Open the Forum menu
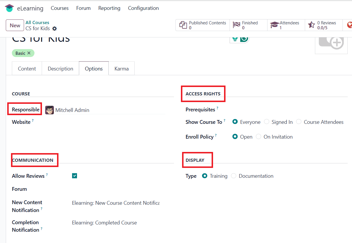Viewport: 352px width, 243px height. pyautogui.click(x=83, y=8)
